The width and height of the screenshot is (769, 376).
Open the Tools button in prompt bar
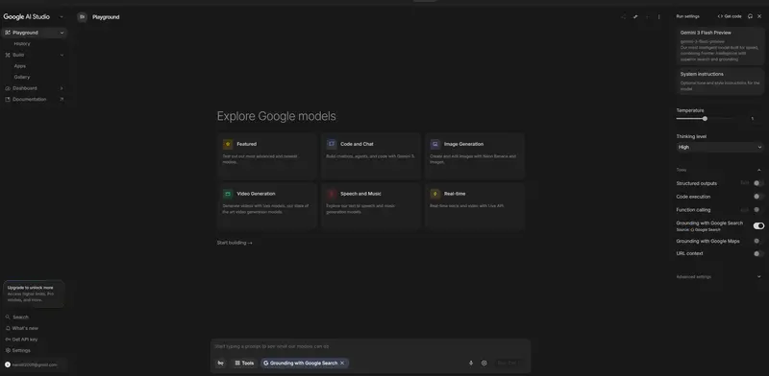click(244, 363)
